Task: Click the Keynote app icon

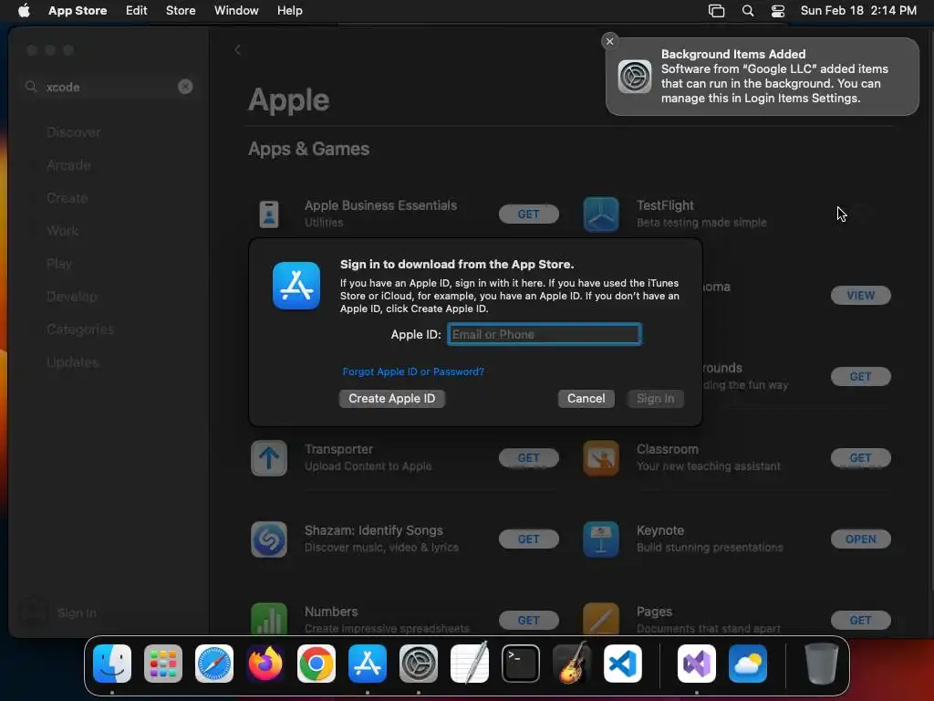Action: coord(600,539)
